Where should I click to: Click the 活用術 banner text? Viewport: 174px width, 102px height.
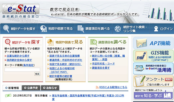coord(164,70)
